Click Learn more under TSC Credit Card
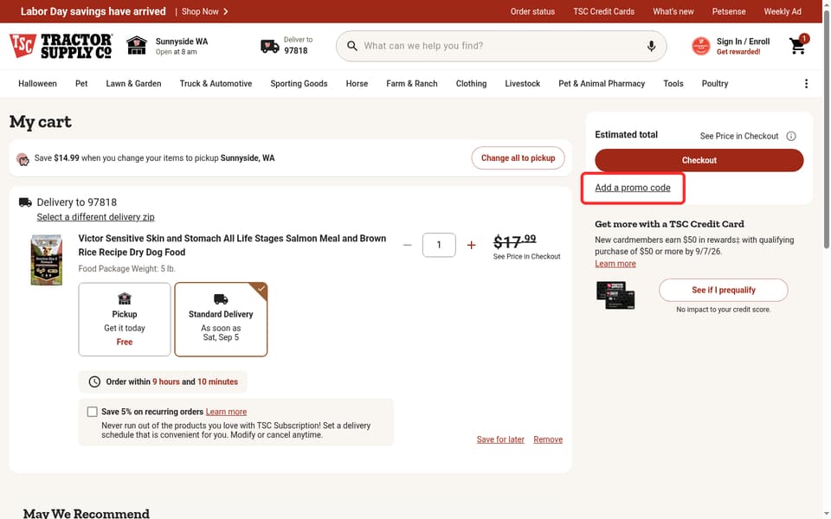Image resolution: width=831 pixels, height=519 pixels. 615,264
